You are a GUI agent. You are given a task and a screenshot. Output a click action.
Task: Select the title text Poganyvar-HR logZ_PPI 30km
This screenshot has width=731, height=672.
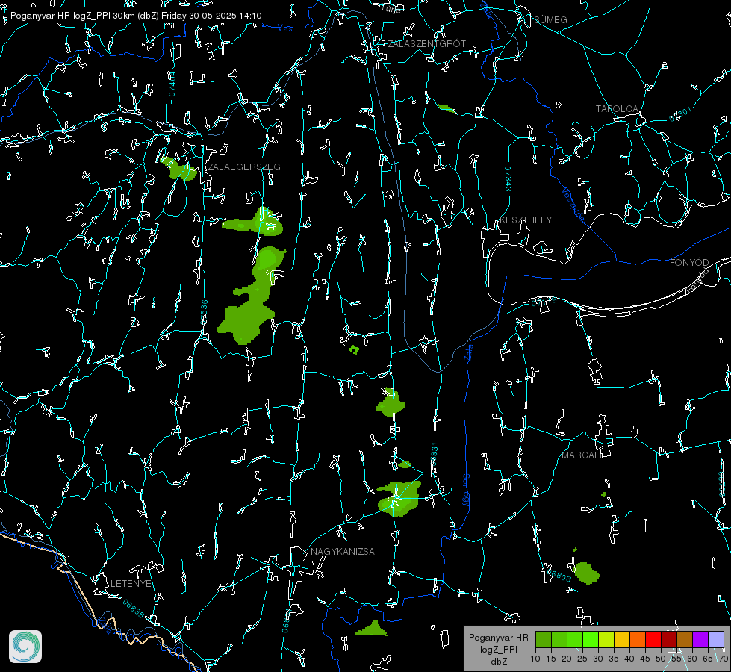pyautogui.click(x=72, y=16)
